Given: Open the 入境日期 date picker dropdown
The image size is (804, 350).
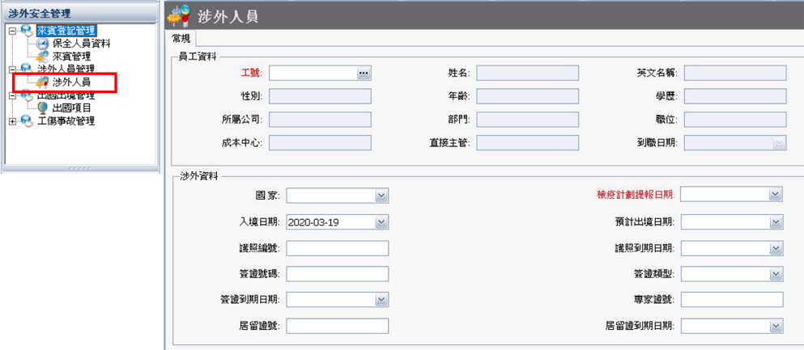Looking at the screenshot, I should pos(381,222).
